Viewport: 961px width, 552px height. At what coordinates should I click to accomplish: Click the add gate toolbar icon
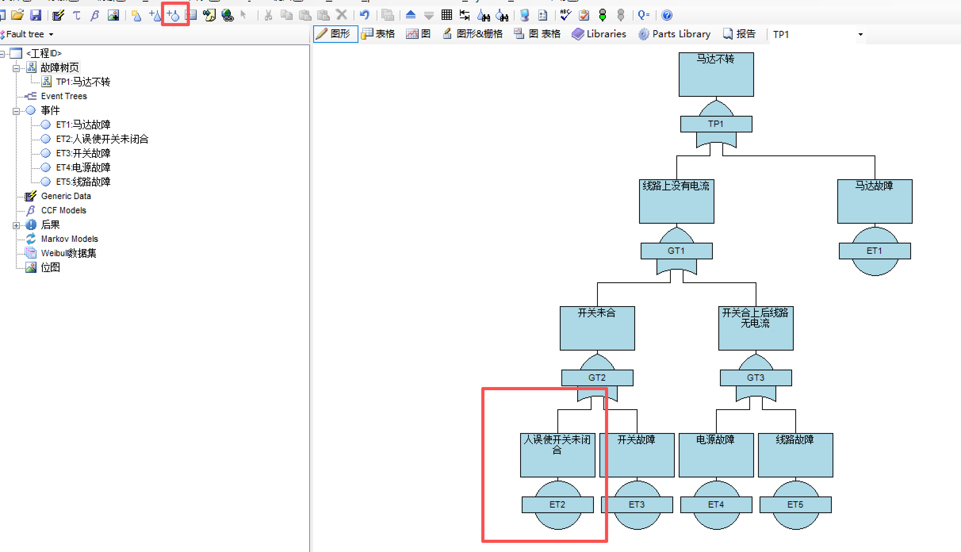click(155, 15)
